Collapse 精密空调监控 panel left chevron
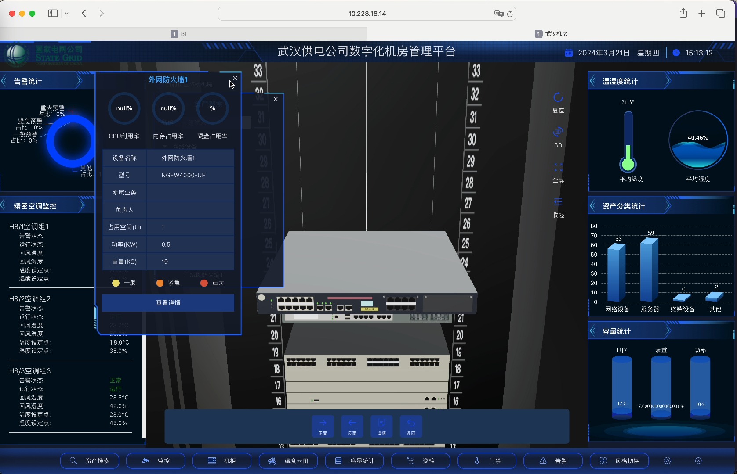Viewport: 737px width, 474px height. [4, 205]
